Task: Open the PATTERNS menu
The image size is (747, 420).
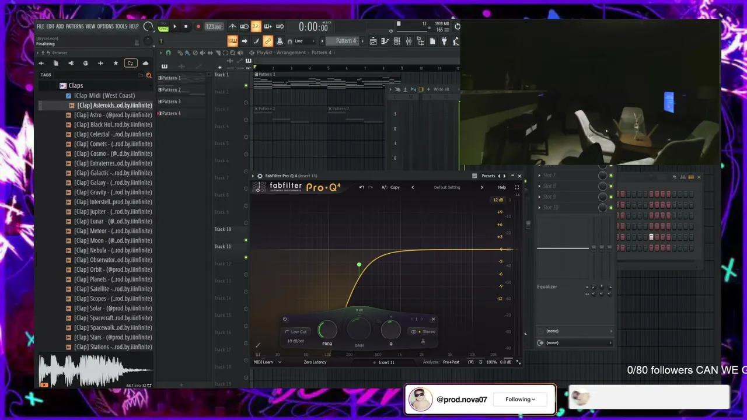Action: pos(75,27)
